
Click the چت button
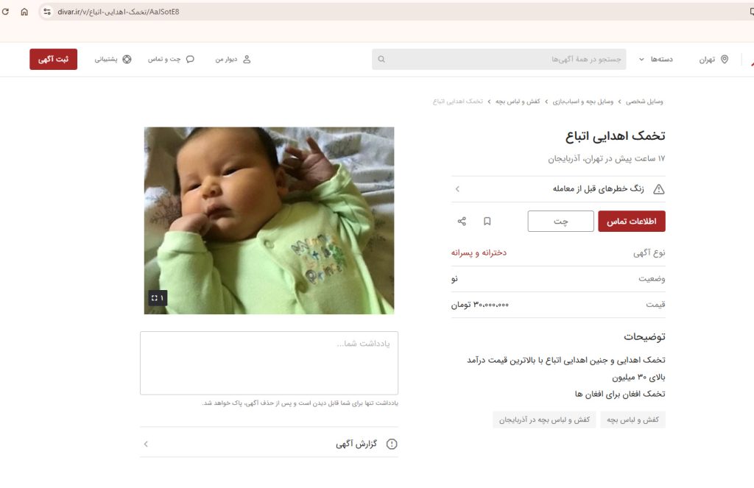(x=560, y=221)
